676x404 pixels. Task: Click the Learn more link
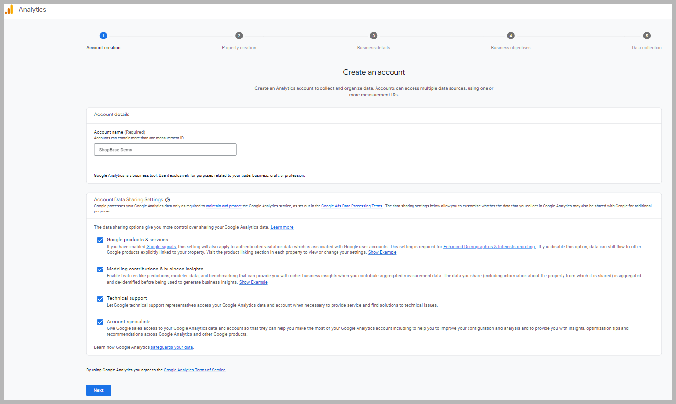[282, 227]
